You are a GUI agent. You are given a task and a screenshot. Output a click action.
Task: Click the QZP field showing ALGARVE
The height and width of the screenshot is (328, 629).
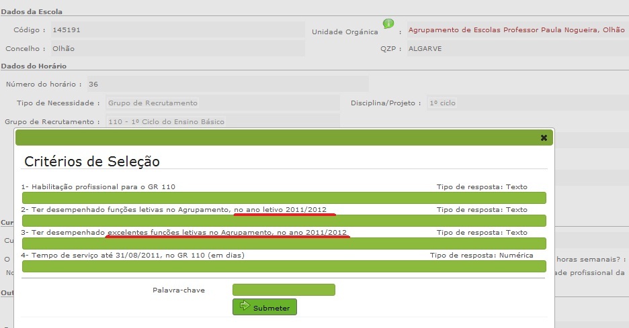click(516, 48)
